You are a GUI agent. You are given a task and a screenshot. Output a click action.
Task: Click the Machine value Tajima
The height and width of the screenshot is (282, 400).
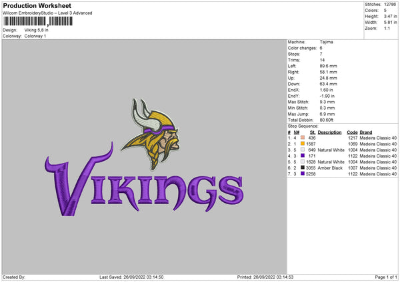pos(326,42)
